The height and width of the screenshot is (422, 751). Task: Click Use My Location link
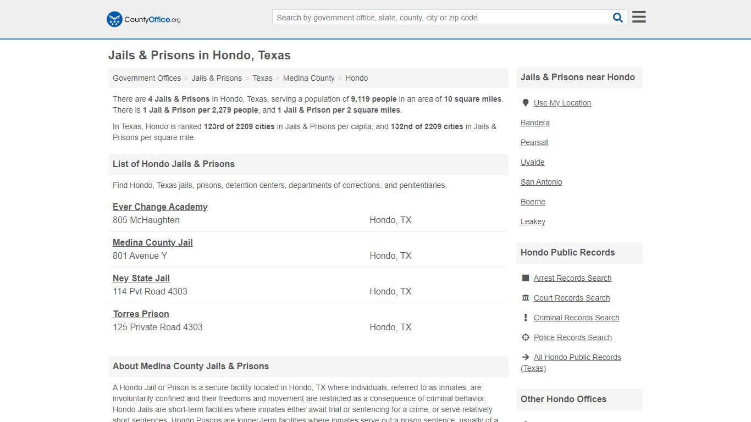562,103
